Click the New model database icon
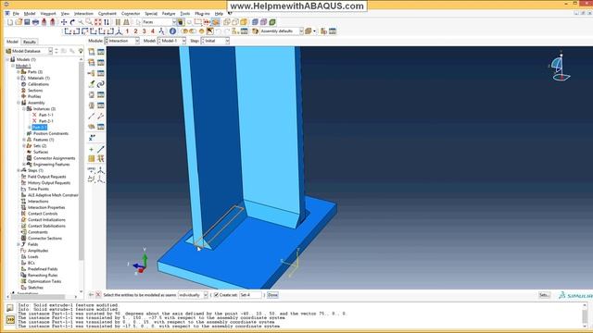This screenshot has width=593, height=333. point(10,22)
